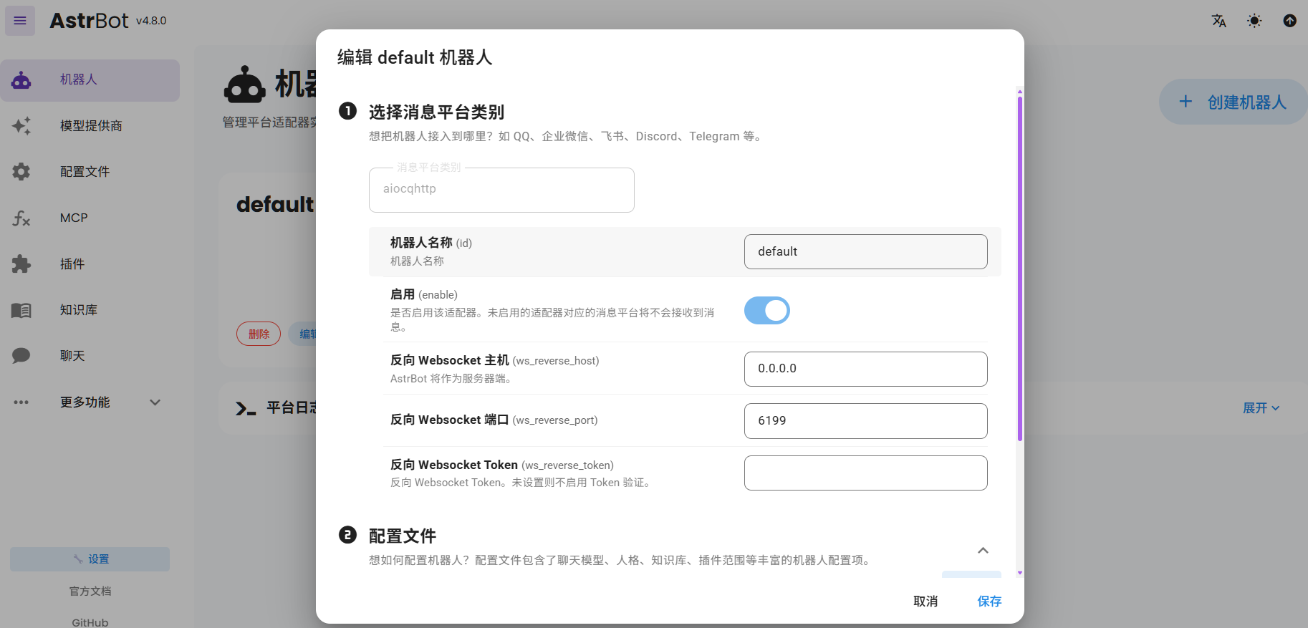Click the function icon beside MCP
1308x628 pixels.
coord(21,218)
